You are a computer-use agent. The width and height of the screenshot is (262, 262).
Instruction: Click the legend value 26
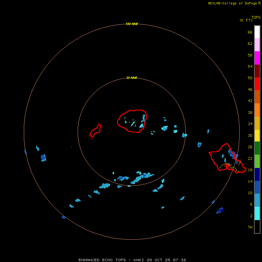(250, 147)
